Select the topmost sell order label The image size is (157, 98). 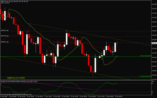pyautogui.click(x=5, y=30)
